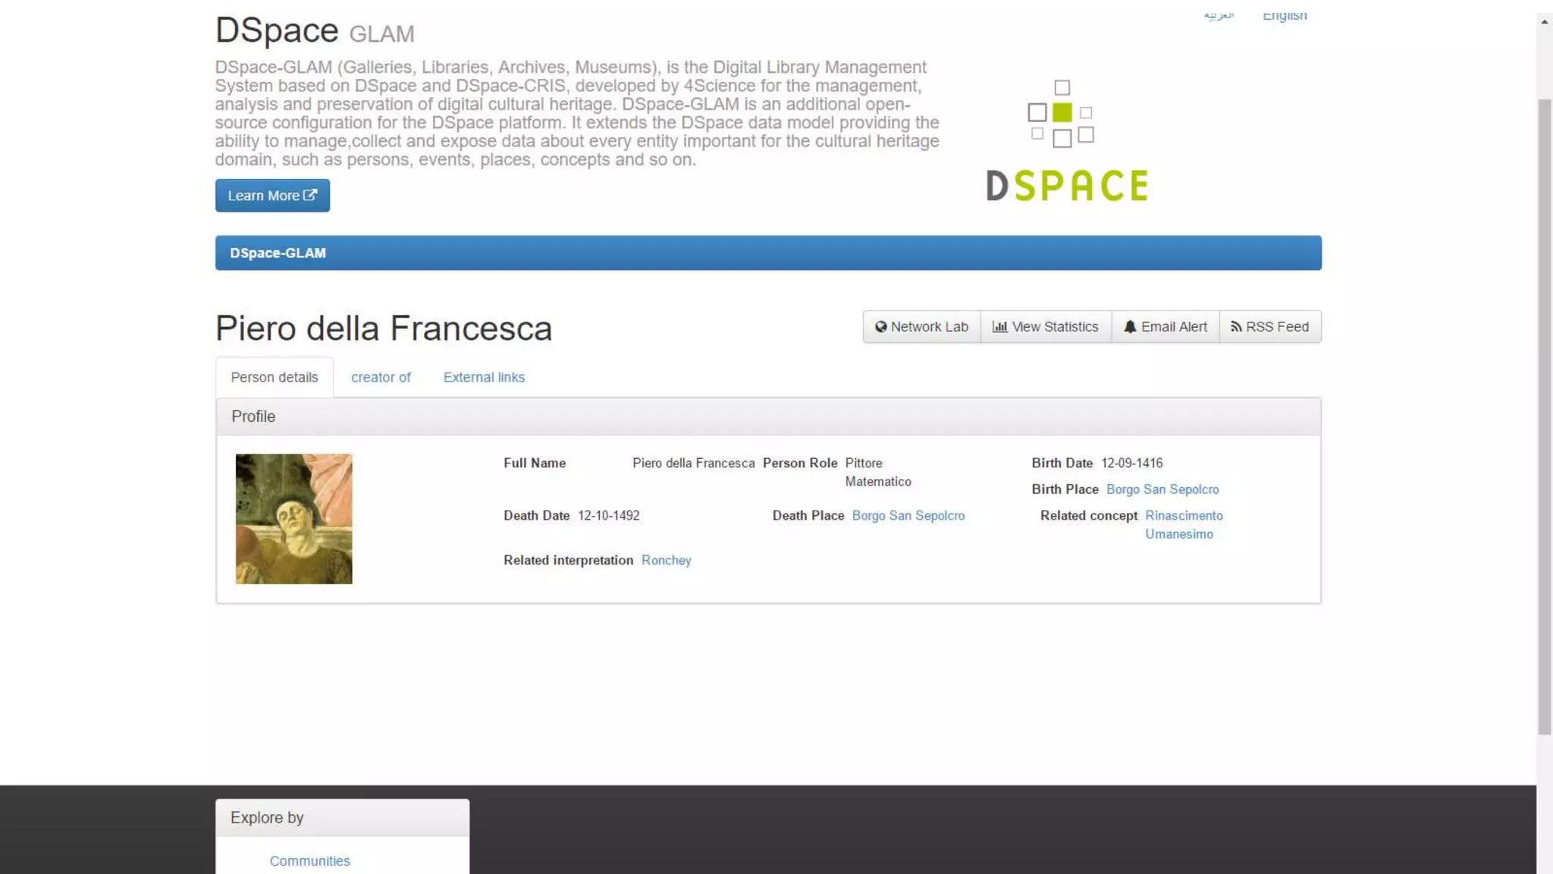The width and height of the screenshot is (1553, 874).
Task: Follow the Umanesimo related concept link
Action: (1178, 534)
